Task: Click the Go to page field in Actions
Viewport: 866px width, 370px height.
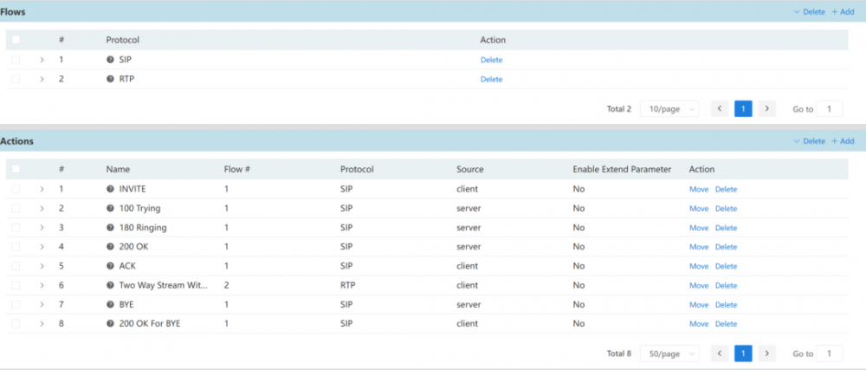Action: pos(829,354)
